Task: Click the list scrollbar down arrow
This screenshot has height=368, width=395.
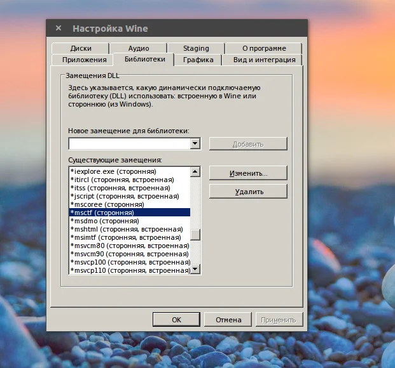Action: point(195,269)
